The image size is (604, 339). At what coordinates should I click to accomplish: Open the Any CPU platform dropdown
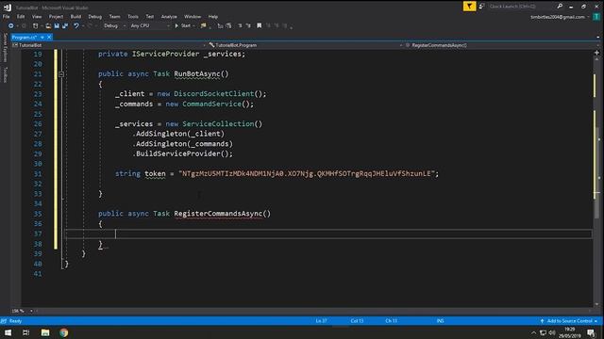tap(150, 25)
